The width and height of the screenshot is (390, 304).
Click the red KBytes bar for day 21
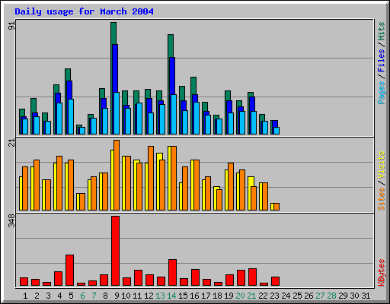tap(252, 277)
